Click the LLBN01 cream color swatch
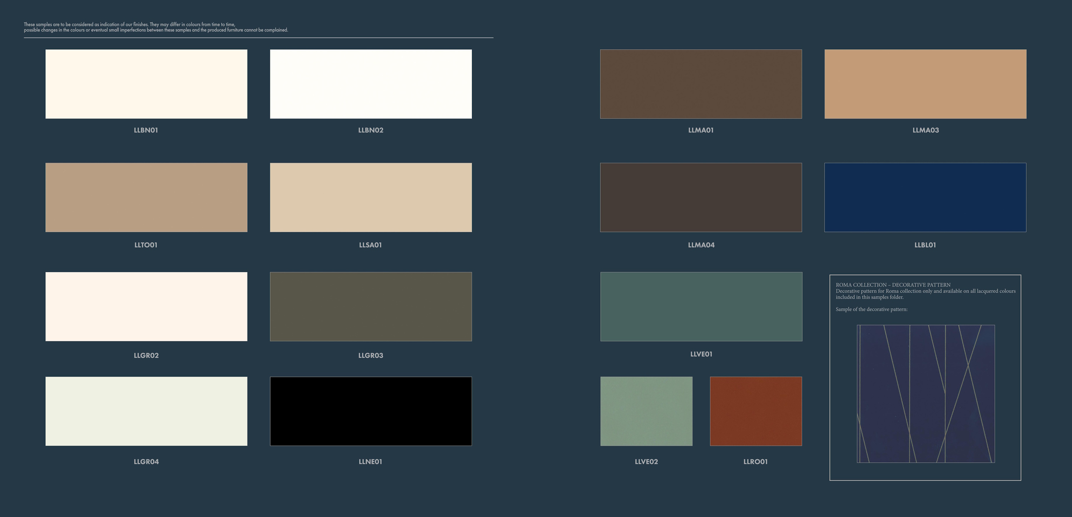Viewport: 1072px width, 517px height. pos(146,84)
